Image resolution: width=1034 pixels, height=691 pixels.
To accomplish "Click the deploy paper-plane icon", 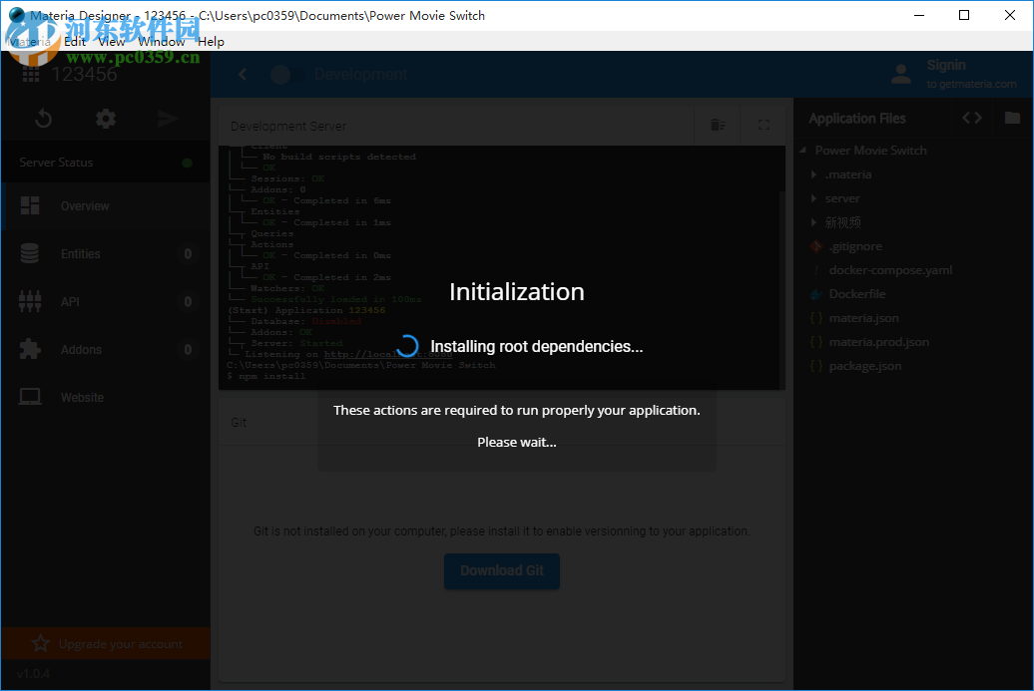I will (168, 119).
